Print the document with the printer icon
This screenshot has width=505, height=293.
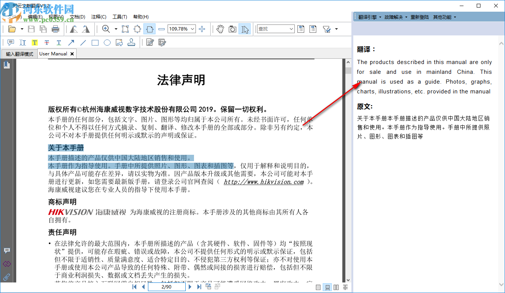[55, 29]
